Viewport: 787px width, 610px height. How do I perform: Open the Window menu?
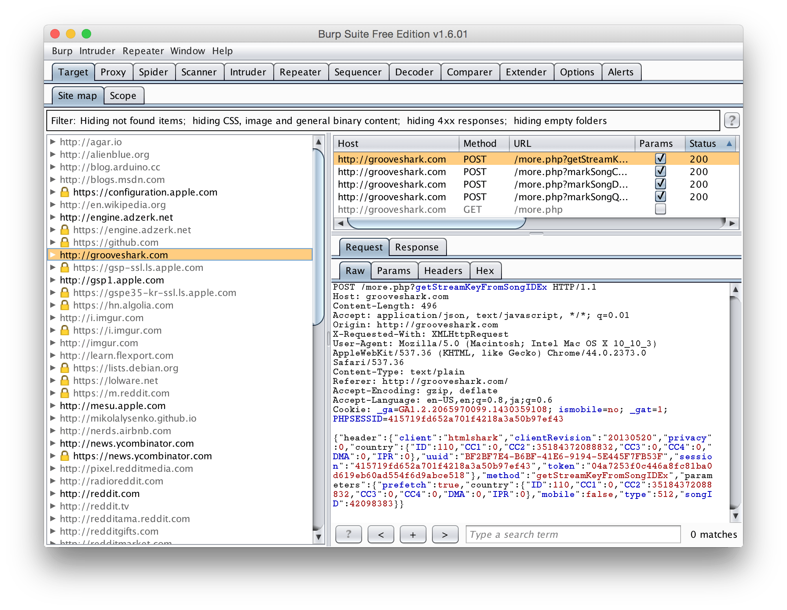[187, 51]
